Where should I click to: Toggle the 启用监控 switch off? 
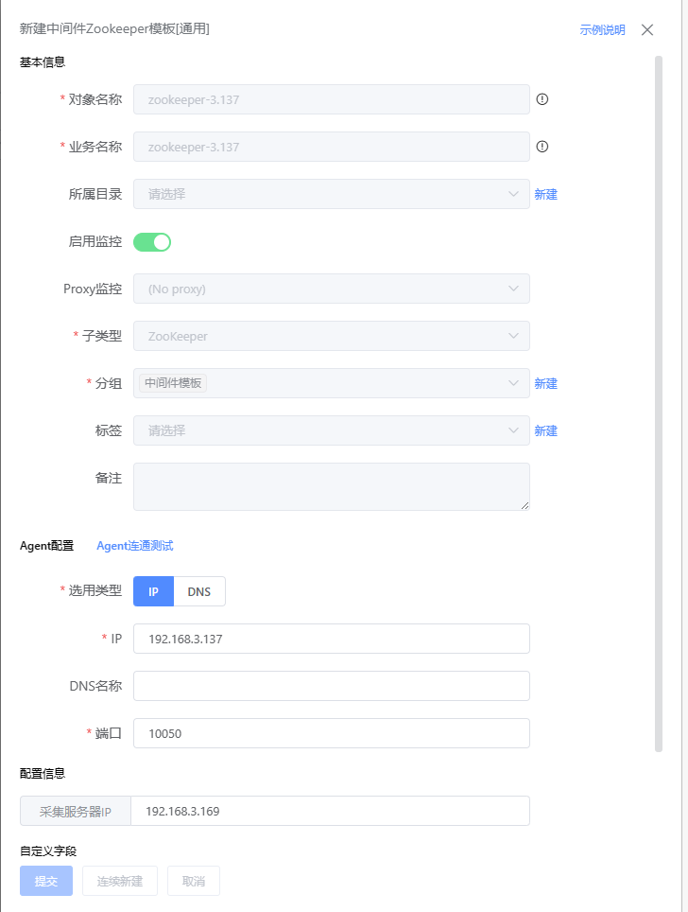[152, 242]
